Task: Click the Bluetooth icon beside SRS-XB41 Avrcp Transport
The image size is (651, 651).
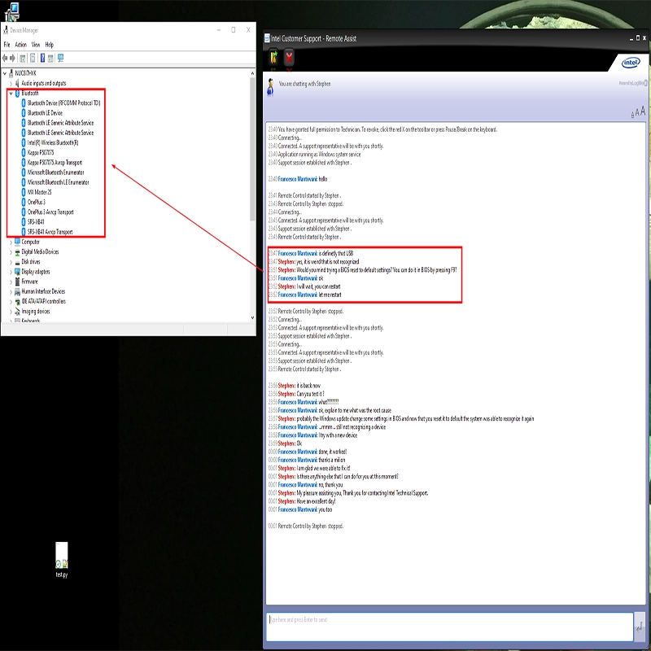Action: click(x=24, y=232)
